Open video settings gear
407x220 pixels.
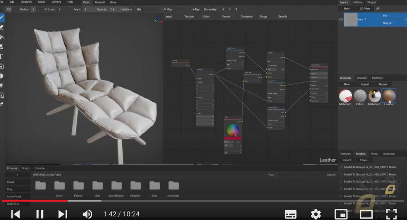316,214
